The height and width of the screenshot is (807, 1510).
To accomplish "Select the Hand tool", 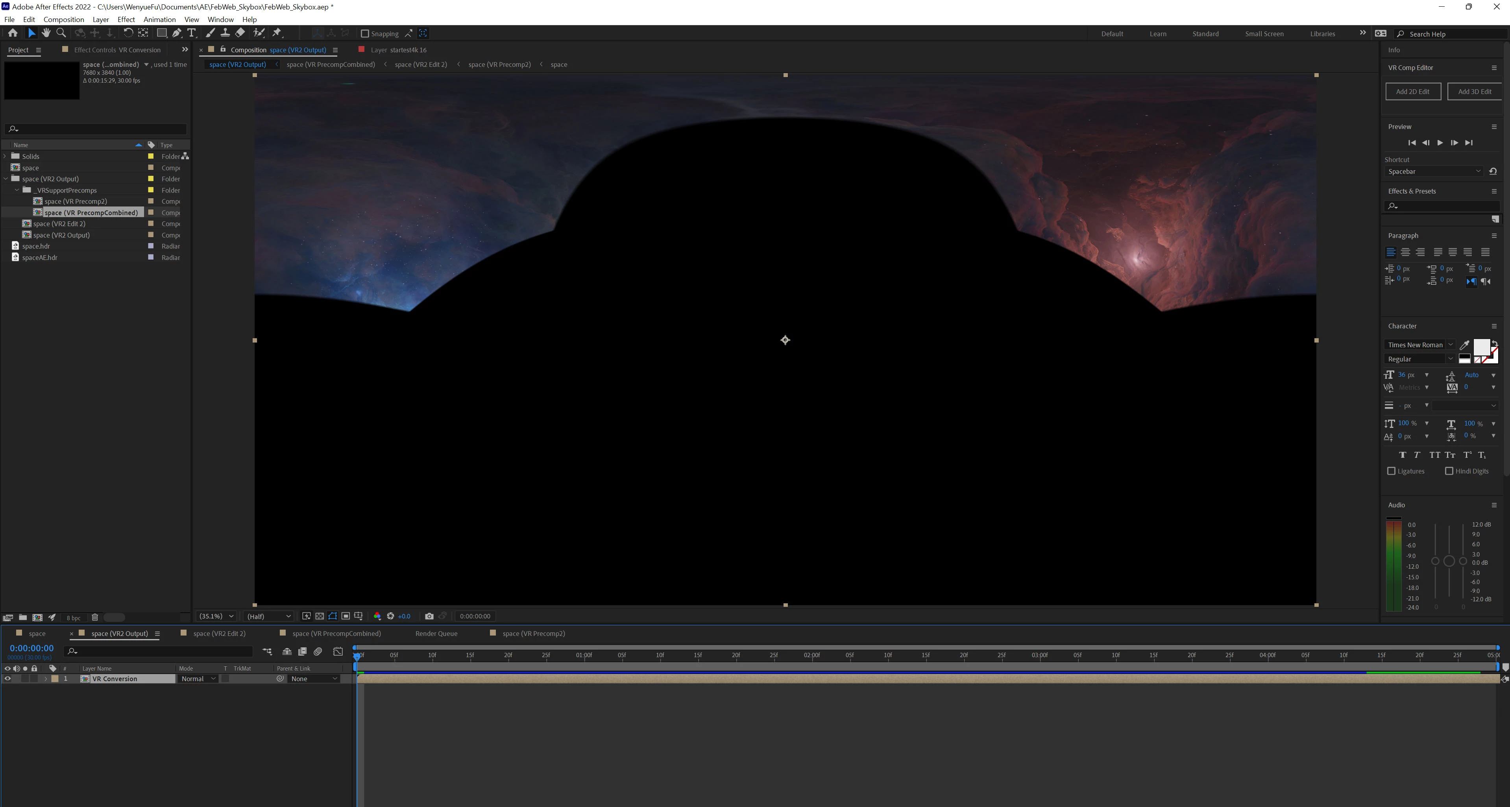I will [x=46, y=33].
